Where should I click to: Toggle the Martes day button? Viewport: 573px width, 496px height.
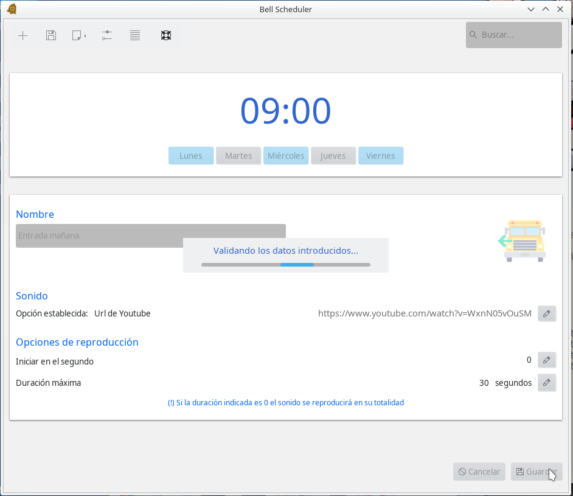coord(238,156)
